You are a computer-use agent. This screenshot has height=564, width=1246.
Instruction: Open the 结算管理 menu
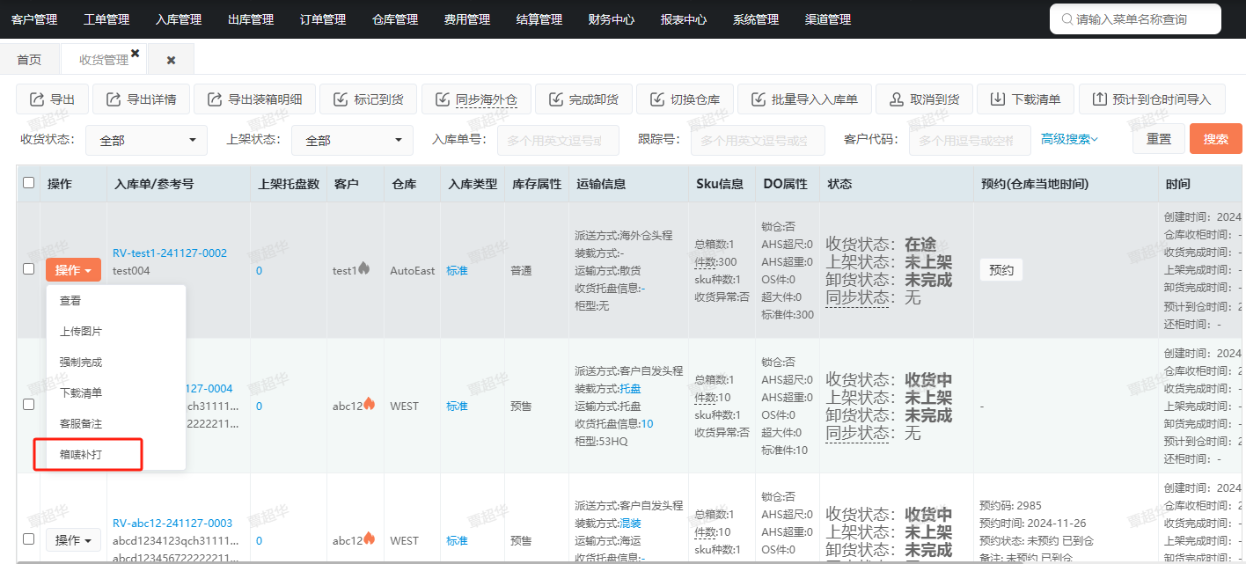coord(539,19)
